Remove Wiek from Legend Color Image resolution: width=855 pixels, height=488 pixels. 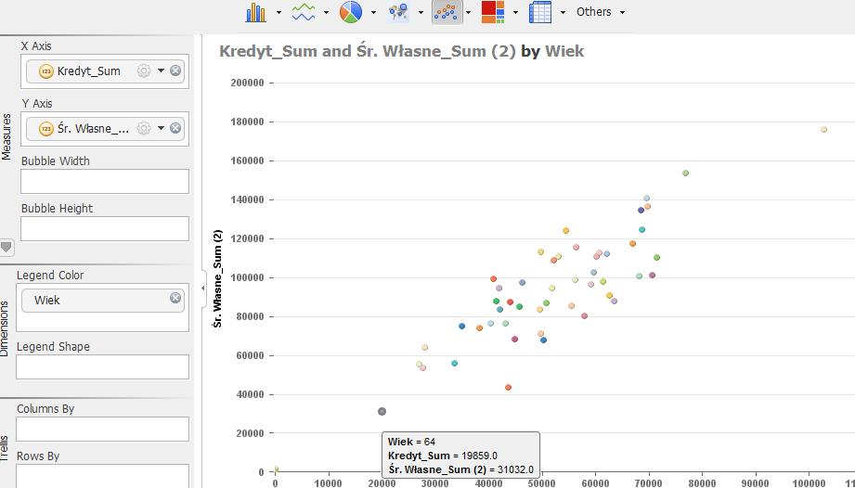[175, 298]
